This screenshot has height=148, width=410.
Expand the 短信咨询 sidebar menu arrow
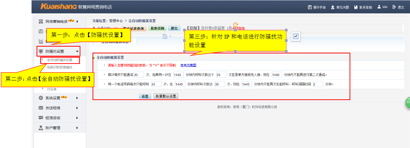click(x=77, y=118)
